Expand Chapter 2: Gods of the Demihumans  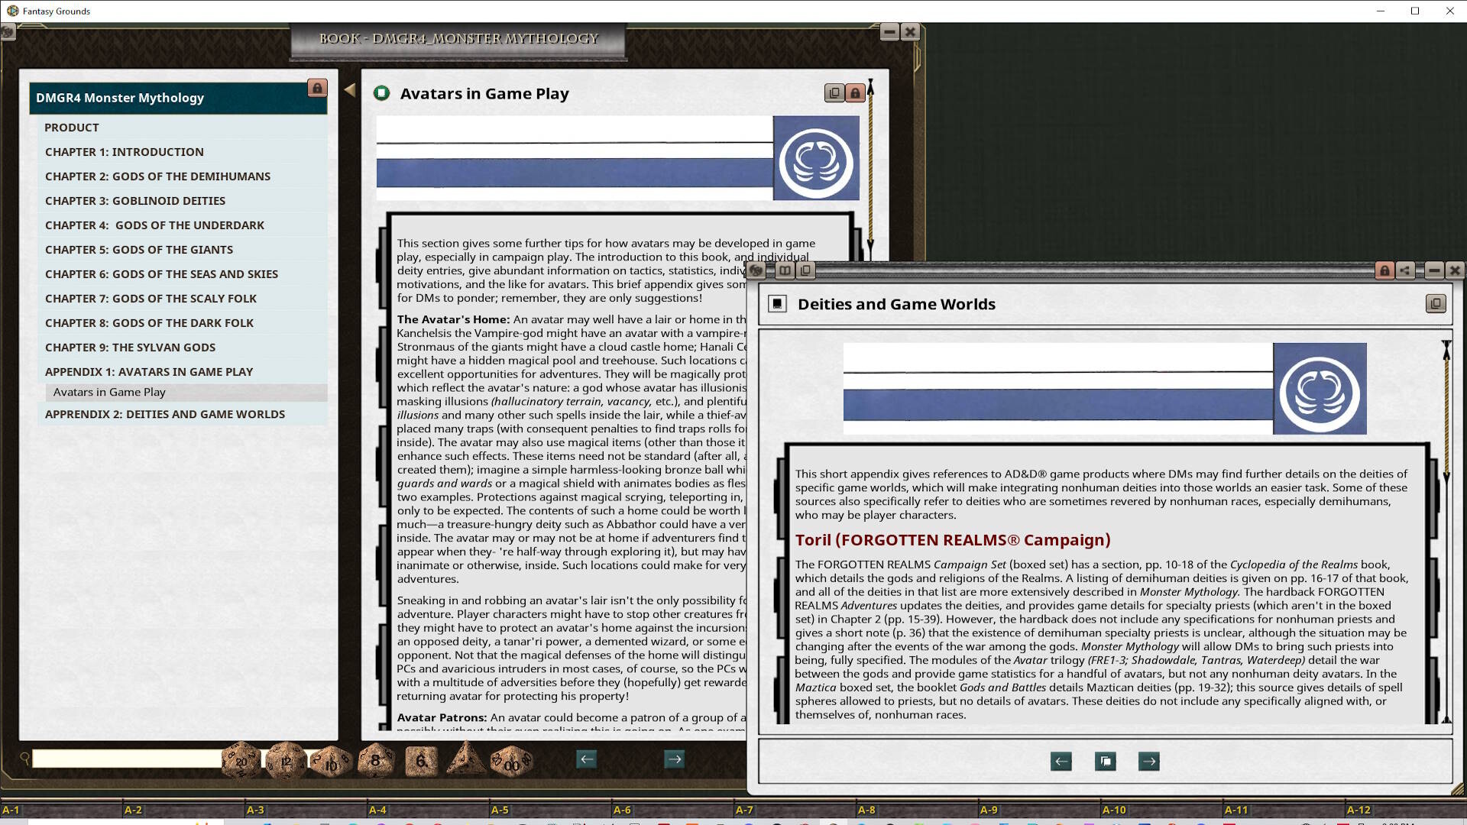pyautogui.click(x=183, y=176)
